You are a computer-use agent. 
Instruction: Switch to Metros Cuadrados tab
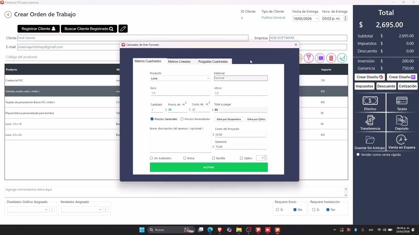click(148, 61)
